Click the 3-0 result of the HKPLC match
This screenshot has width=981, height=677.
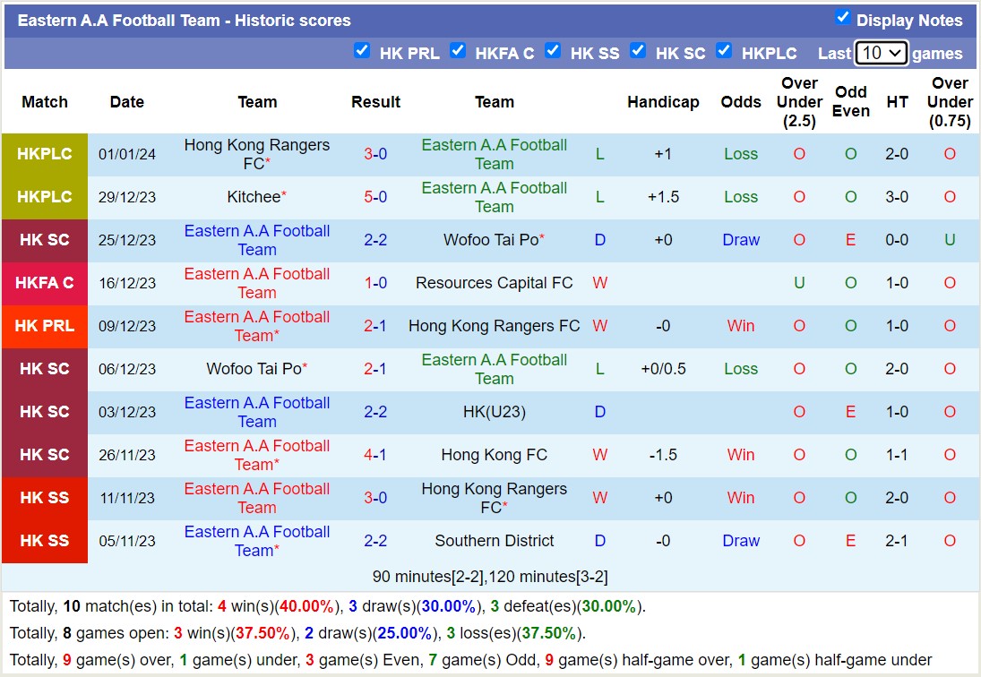point(375,153)
